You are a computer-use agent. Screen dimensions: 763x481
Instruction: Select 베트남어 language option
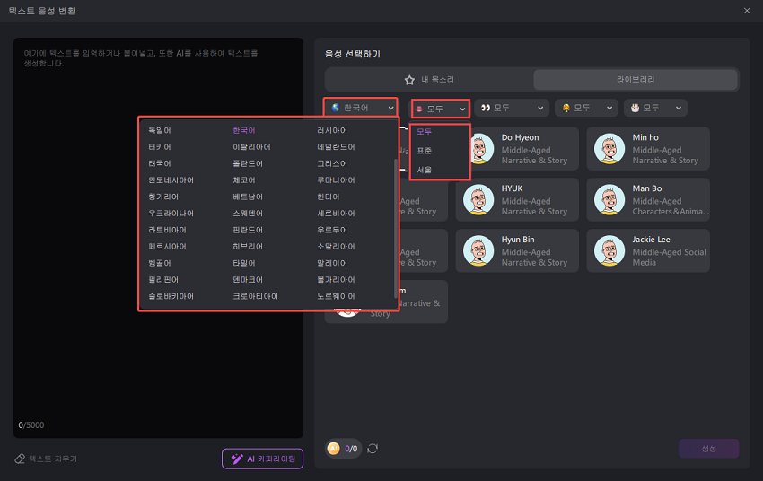coord(248,197)
